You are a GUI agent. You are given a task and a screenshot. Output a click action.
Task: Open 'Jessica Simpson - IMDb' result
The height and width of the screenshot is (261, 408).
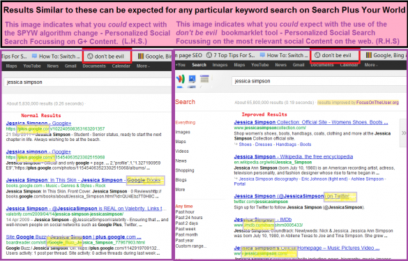(263, 219)
